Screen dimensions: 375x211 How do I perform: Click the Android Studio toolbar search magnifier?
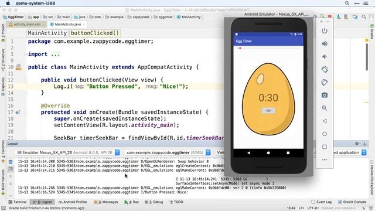(x=364, y=17)
